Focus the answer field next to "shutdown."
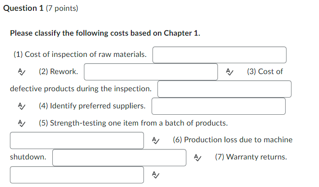 (119, 158)
